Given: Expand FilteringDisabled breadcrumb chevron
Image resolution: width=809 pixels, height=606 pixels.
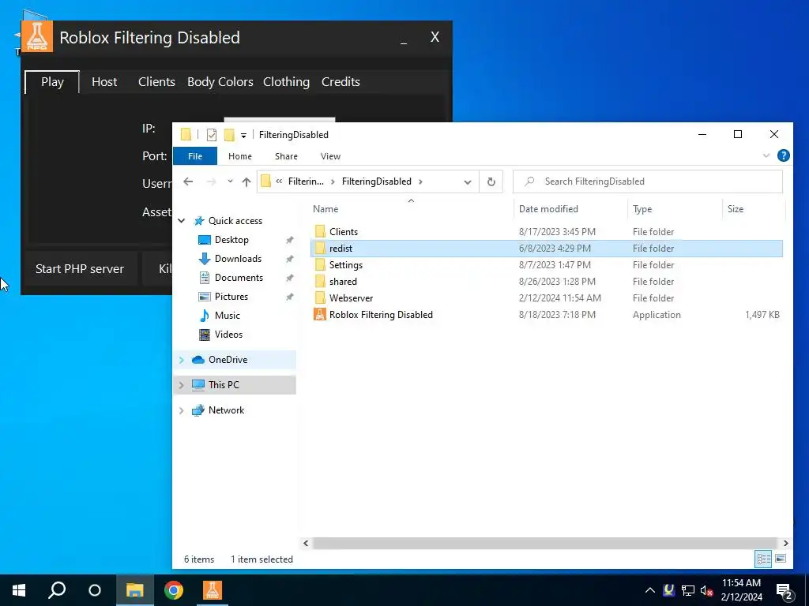Looking at the screenshot, I should tap(421, 181).
